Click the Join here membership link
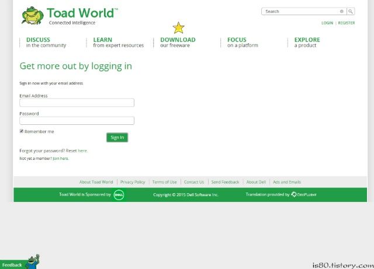 pos(61,159)
